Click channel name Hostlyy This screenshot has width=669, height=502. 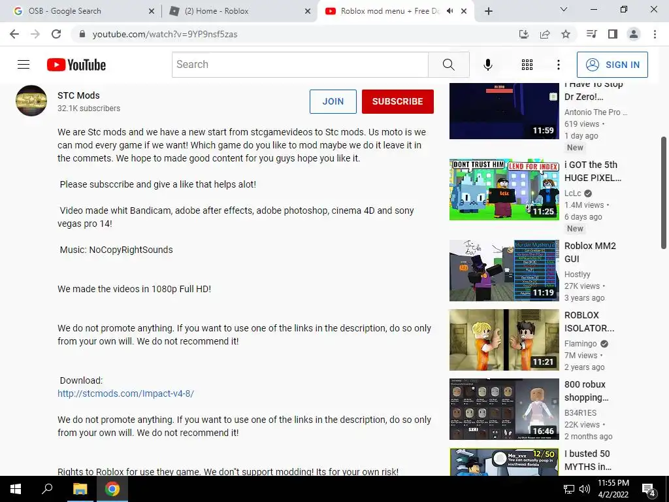[578, 275]
